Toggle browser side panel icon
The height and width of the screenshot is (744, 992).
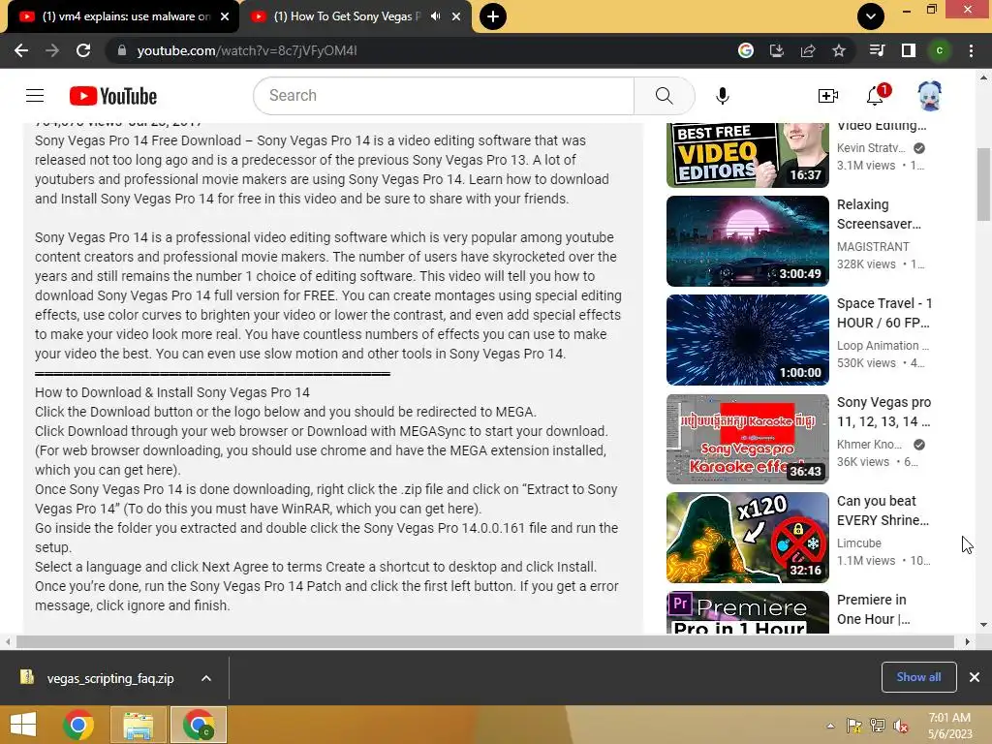point(908,50)
